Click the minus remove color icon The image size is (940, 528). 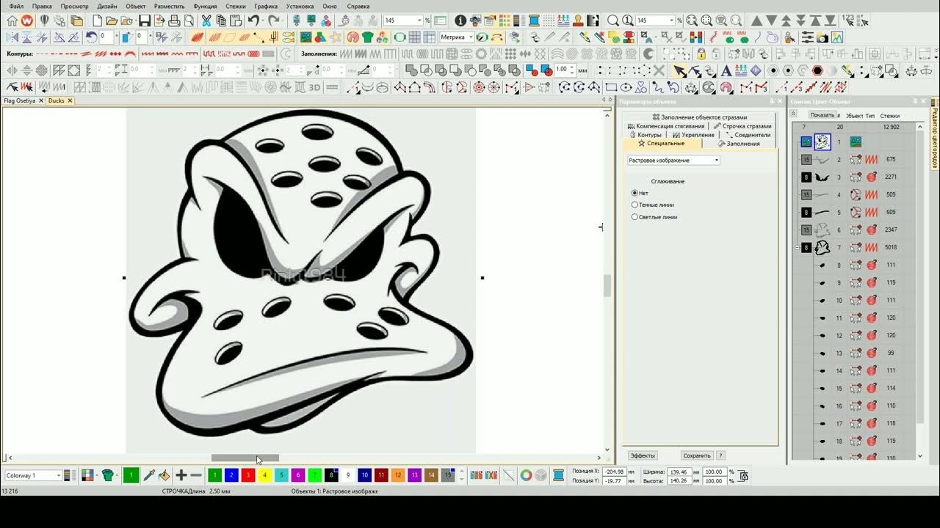point(195,475)
